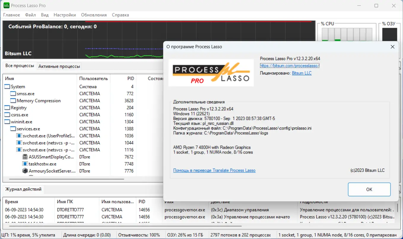Viewport: 403px width, 239px height.
Task: Switch to the Активные процессы tab
Action: point(59,66)
